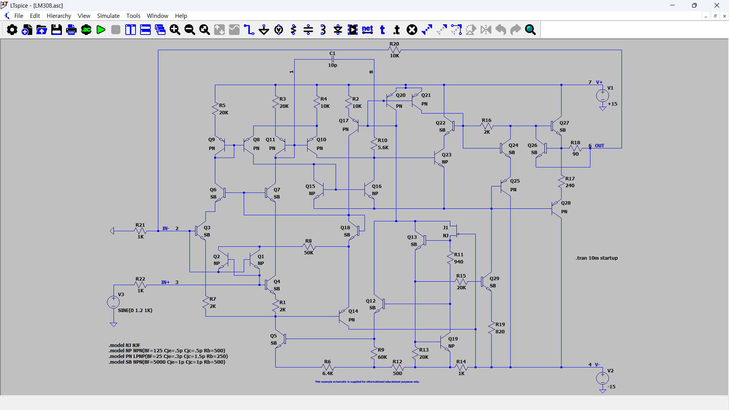Viewport: 729px width, 410px height.
Task: Zoom in with the plus magnifier
Action: coord(175,30)
